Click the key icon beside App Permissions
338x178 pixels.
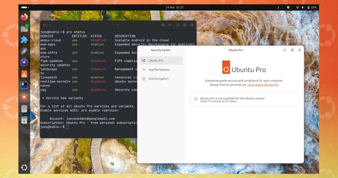pos(144,70)
